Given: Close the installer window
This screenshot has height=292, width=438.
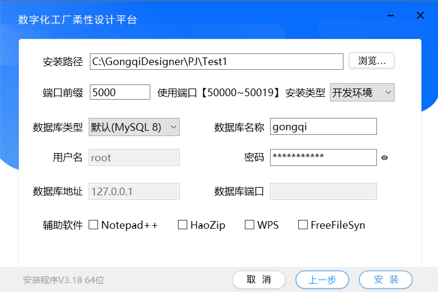Looking at the screenshot, I should (x=420, y=16).
